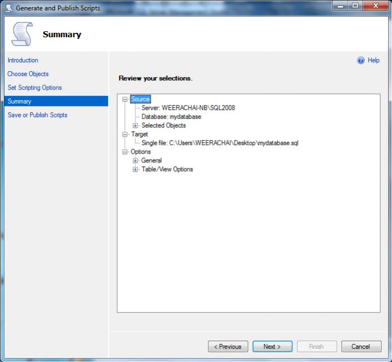Select the General label in the tree
392x362 pixels.
tap(151, 161)
